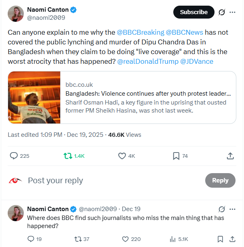This screenshot has height=247, width=244.
Task: Bookmark the reply post
Action: [x=220, y=239]
